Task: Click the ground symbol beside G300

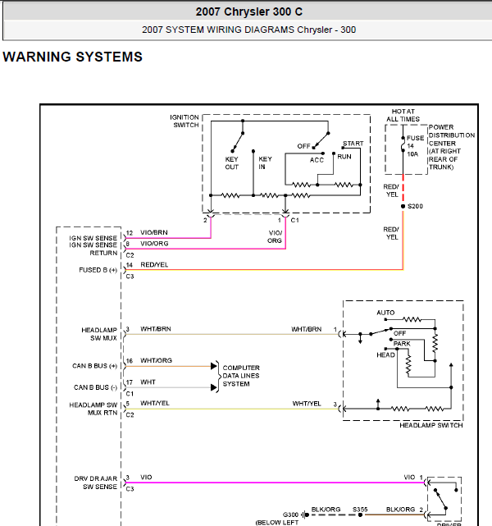Action: tap(305, 515)
